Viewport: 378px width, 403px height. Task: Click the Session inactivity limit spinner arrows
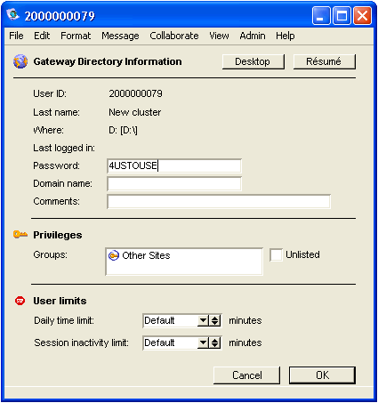pyautogui.click(x=214, y=343)
